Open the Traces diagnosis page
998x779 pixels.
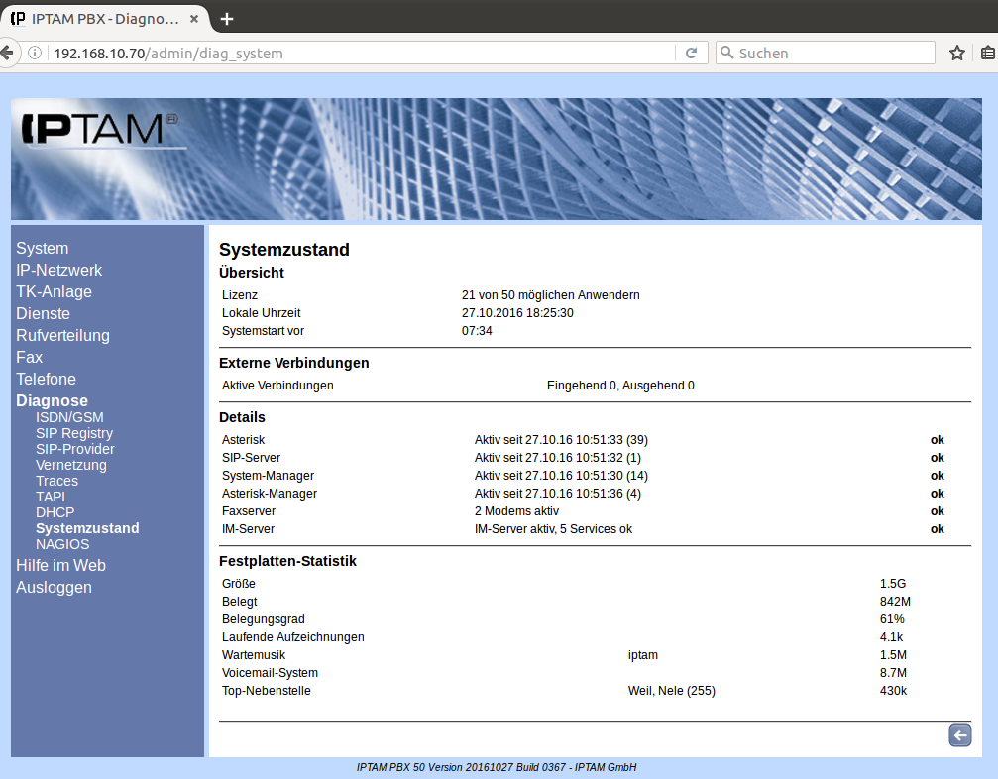[x=56, y=481]
